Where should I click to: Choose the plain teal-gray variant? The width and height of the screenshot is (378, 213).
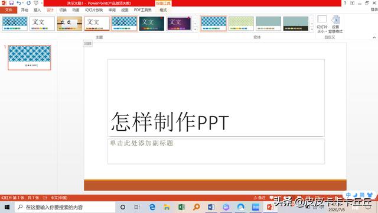(x=268, y=24)
